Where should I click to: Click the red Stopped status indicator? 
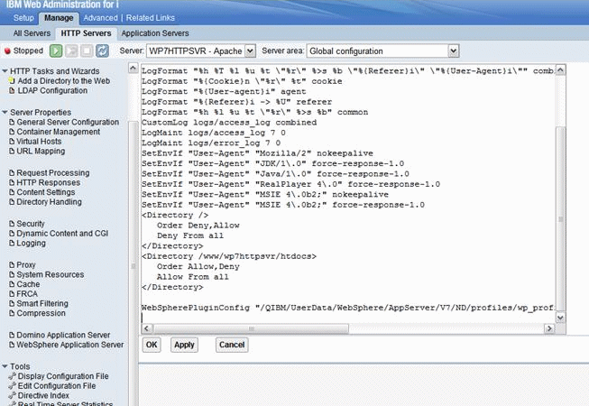(x=23, y=51)
